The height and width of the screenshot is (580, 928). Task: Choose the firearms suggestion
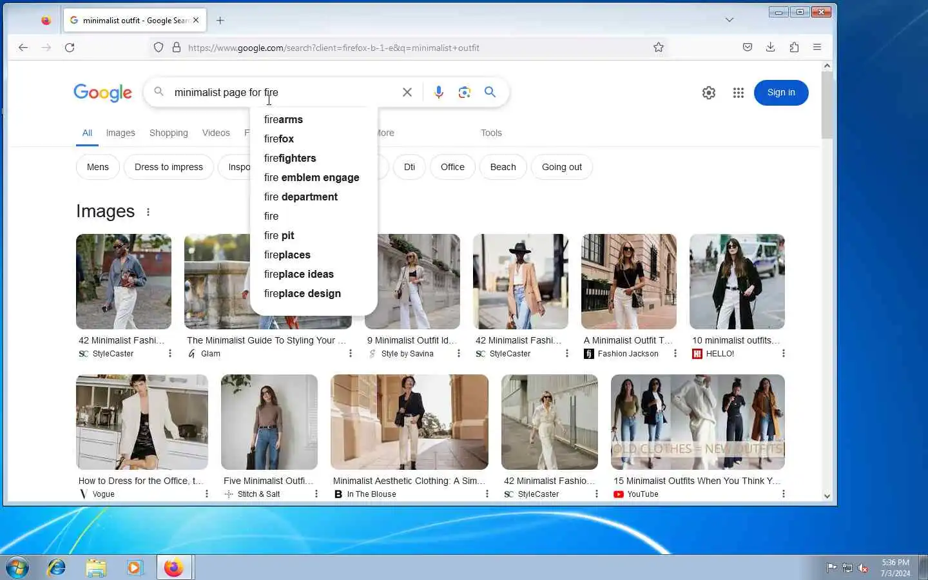point(313,119)
